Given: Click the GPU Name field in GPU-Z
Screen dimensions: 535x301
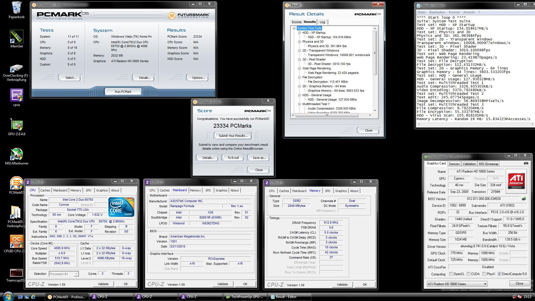Looking at the screenshot, I should tap(475, 172).
